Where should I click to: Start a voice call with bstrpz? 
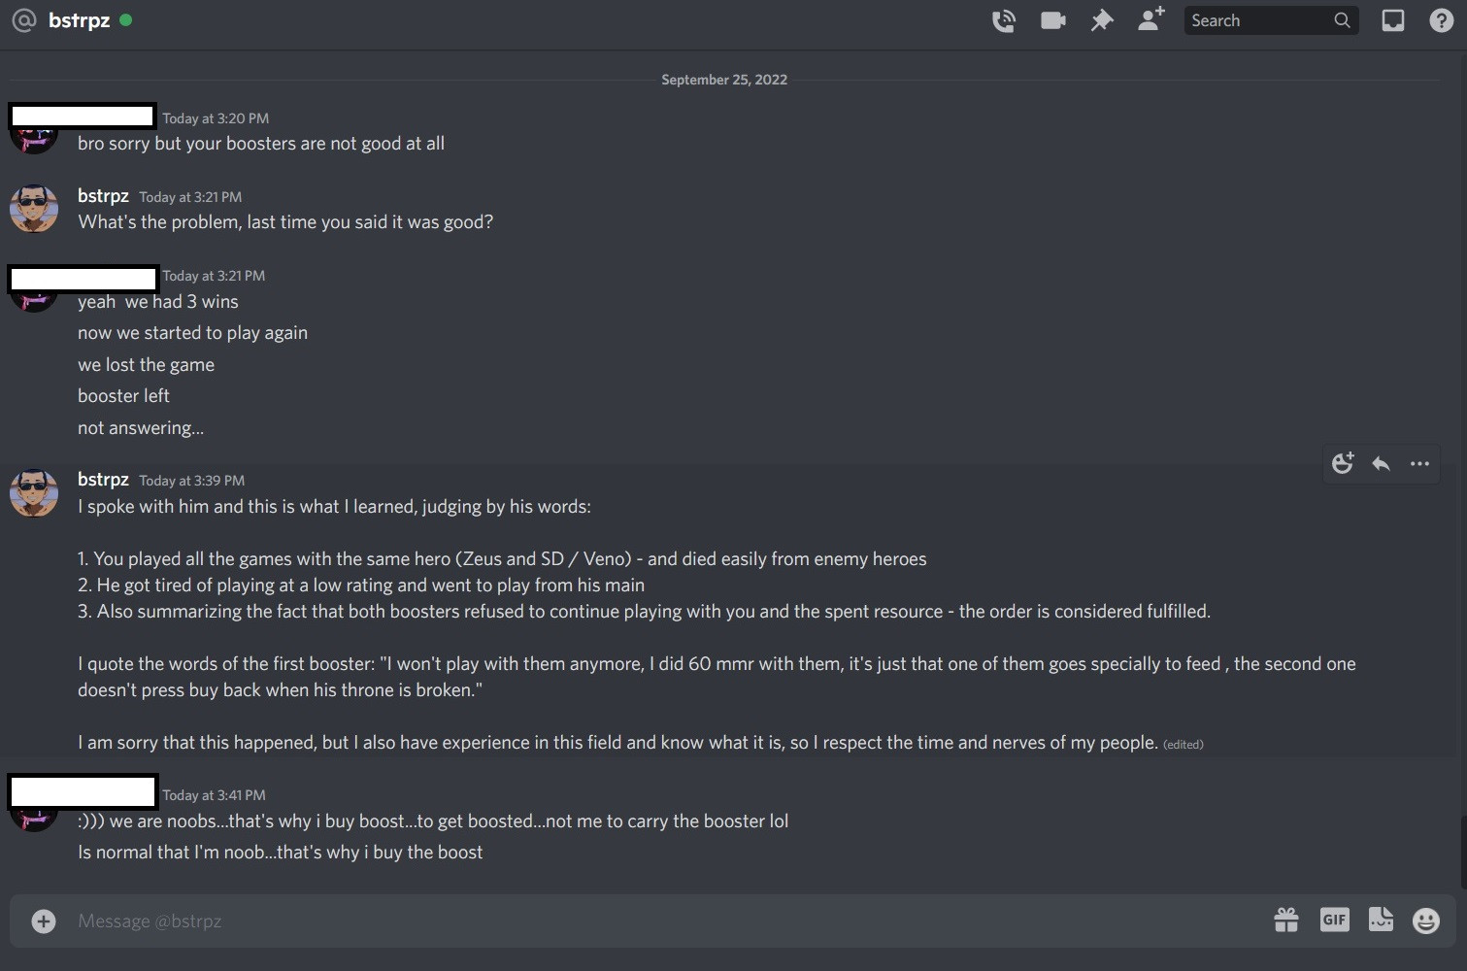[x=1004, y=20]
